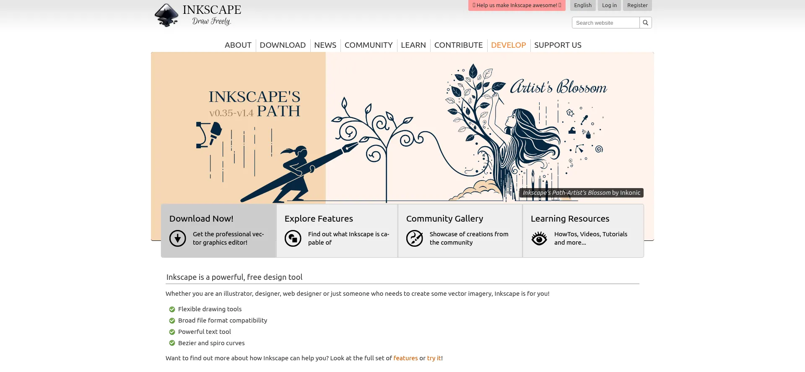Viewport: 805px width, 372px height.
Task: Open the COMMUNITY menu
Action: pos(369,45)
